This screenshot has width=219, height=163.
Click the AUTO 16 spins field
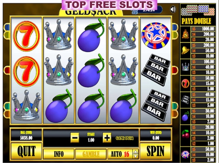(x=120, y=154)
